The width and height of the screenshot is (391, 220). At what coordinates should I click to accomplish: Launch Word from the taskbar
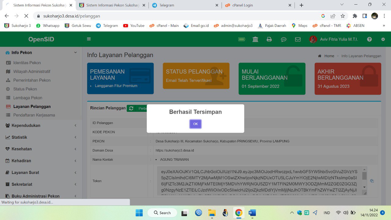coord(252,213)
